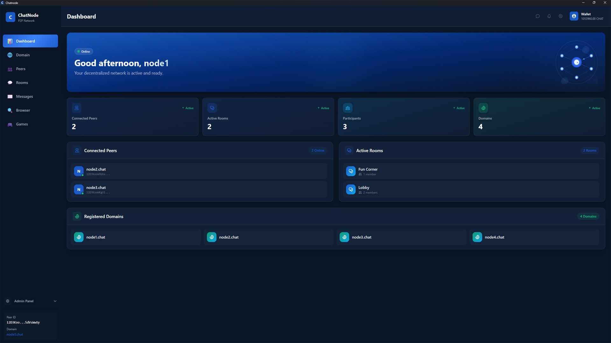Click the Online status pill
Viewport: 611px width, 343px height.
pos(84,51)
